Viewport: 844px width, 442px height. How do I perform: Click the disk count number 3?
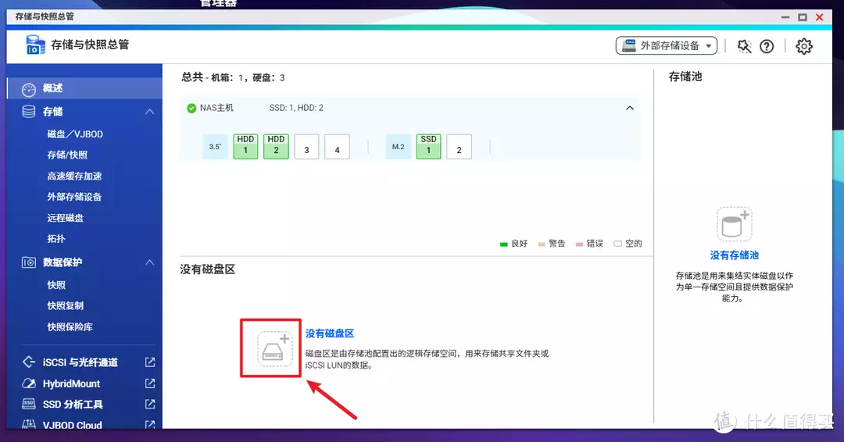tap(282, 78)
